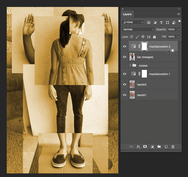This screenshot has width=188, height=177.
Task: Lock position using the move arrows icon
Action: [143, 37]
